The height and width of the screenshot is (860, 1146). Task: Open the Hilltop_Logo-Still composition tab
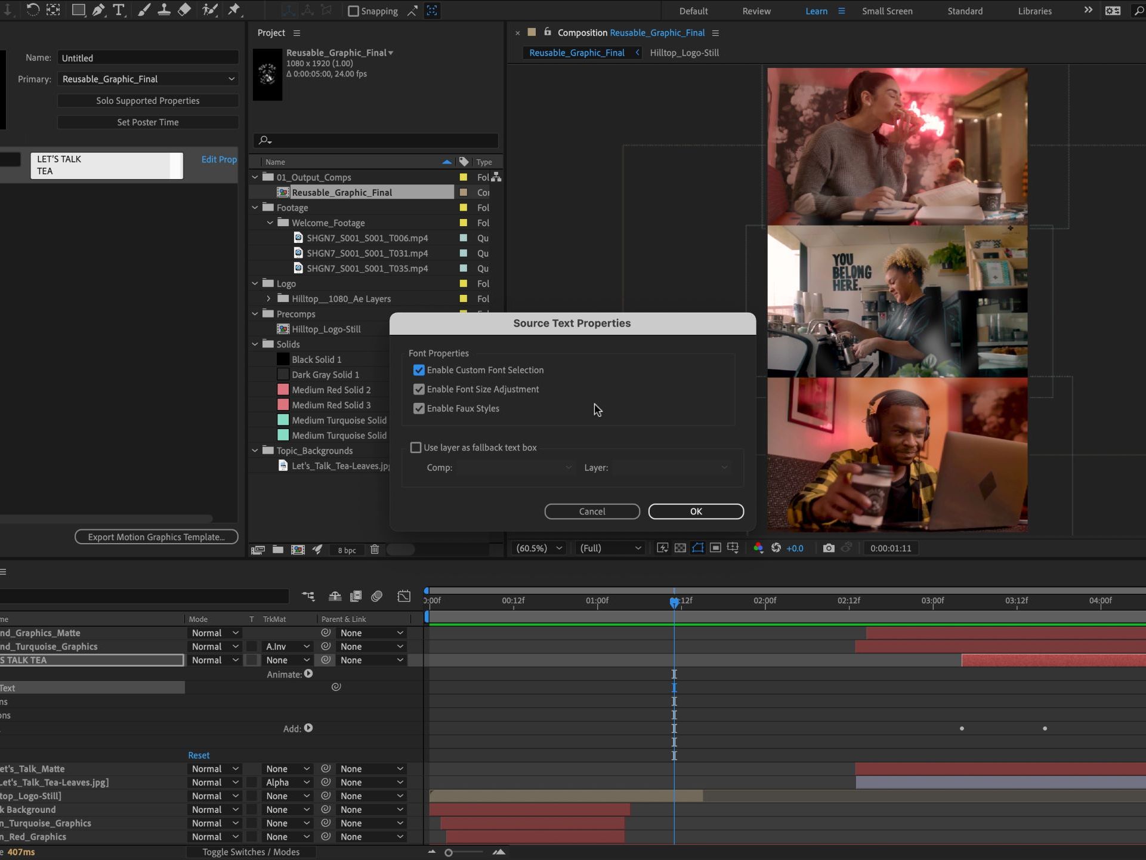point(684,53)
